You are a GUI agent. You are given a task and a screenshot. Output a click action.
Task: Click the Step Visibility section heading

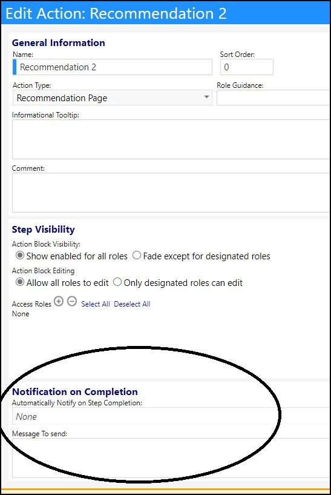coord(43,230)
